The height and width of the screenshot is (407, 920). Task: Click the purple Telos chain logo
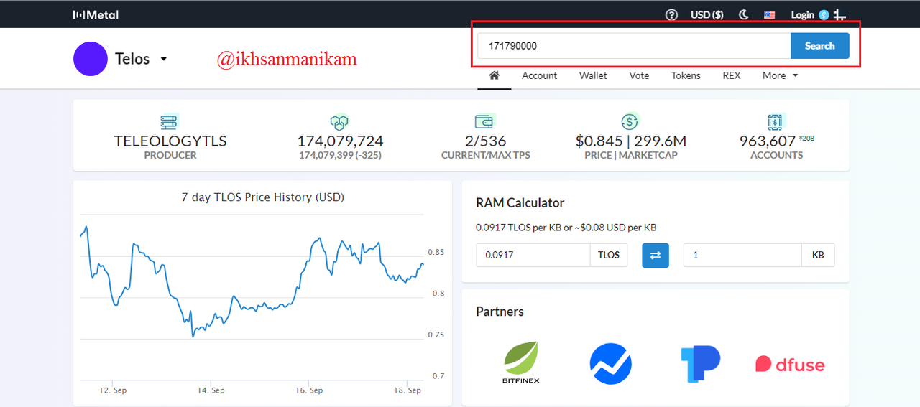[91, 59]
